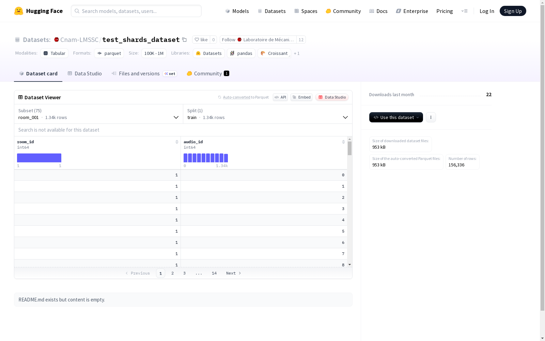Go to Datasets in the top navigation
Viewport: 545px width, 341px height.
coord(271,11)
